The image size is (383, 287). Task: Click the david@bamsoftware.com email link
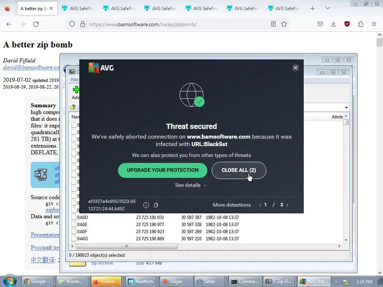[x=31, y=67]
